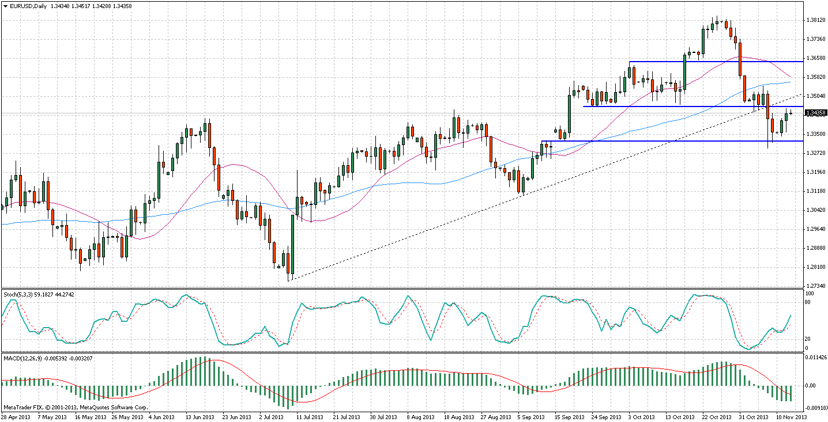
Task: Select the lowest blue horizontal support line
Action: tap(663, 141)
